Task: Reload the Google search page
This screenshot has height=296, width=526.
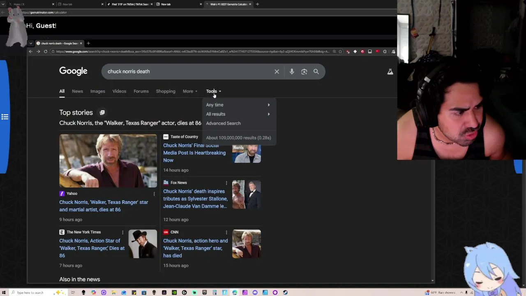Action: point(46,51)
